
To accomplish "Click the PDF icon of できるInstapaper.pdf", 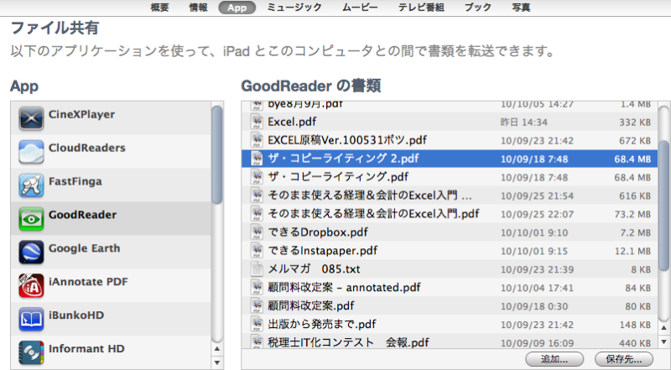I will point(257,251).
